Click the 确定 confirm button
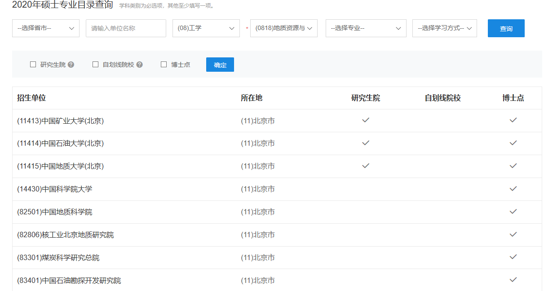The width and height of the screenshot is (544, 291). [x=220, y=65]
